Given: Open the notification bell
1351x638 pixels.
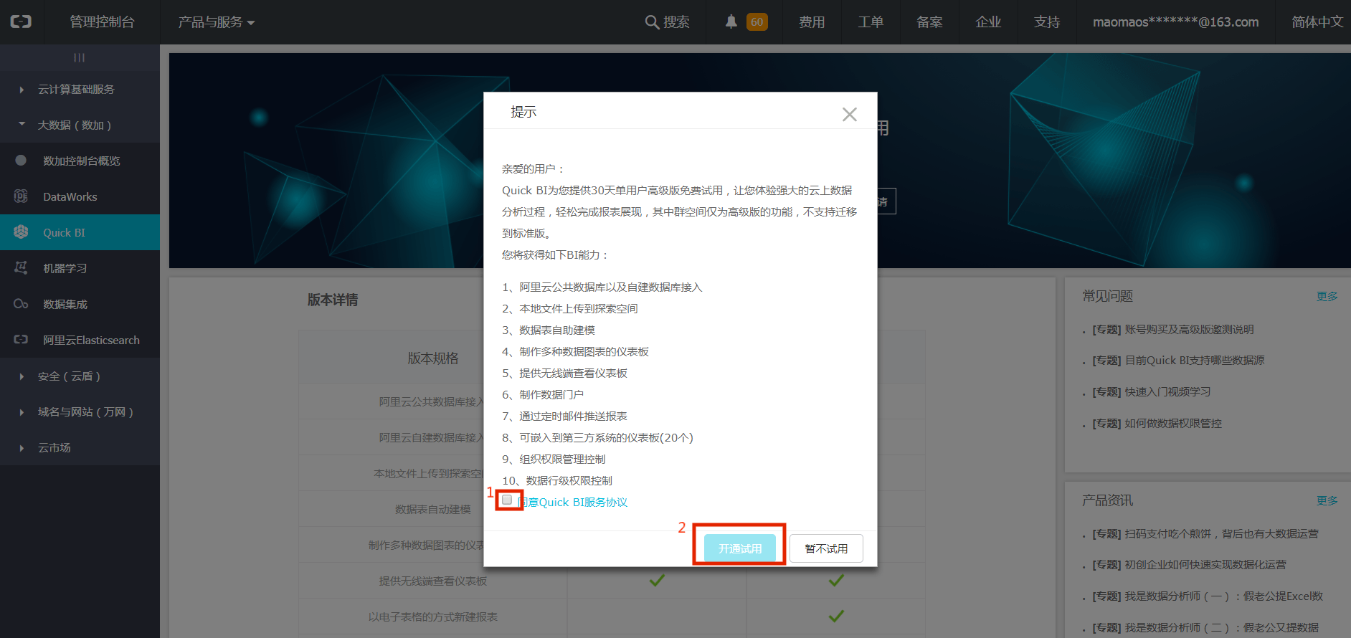Looking at the screenshot, I should coord(731,22).
